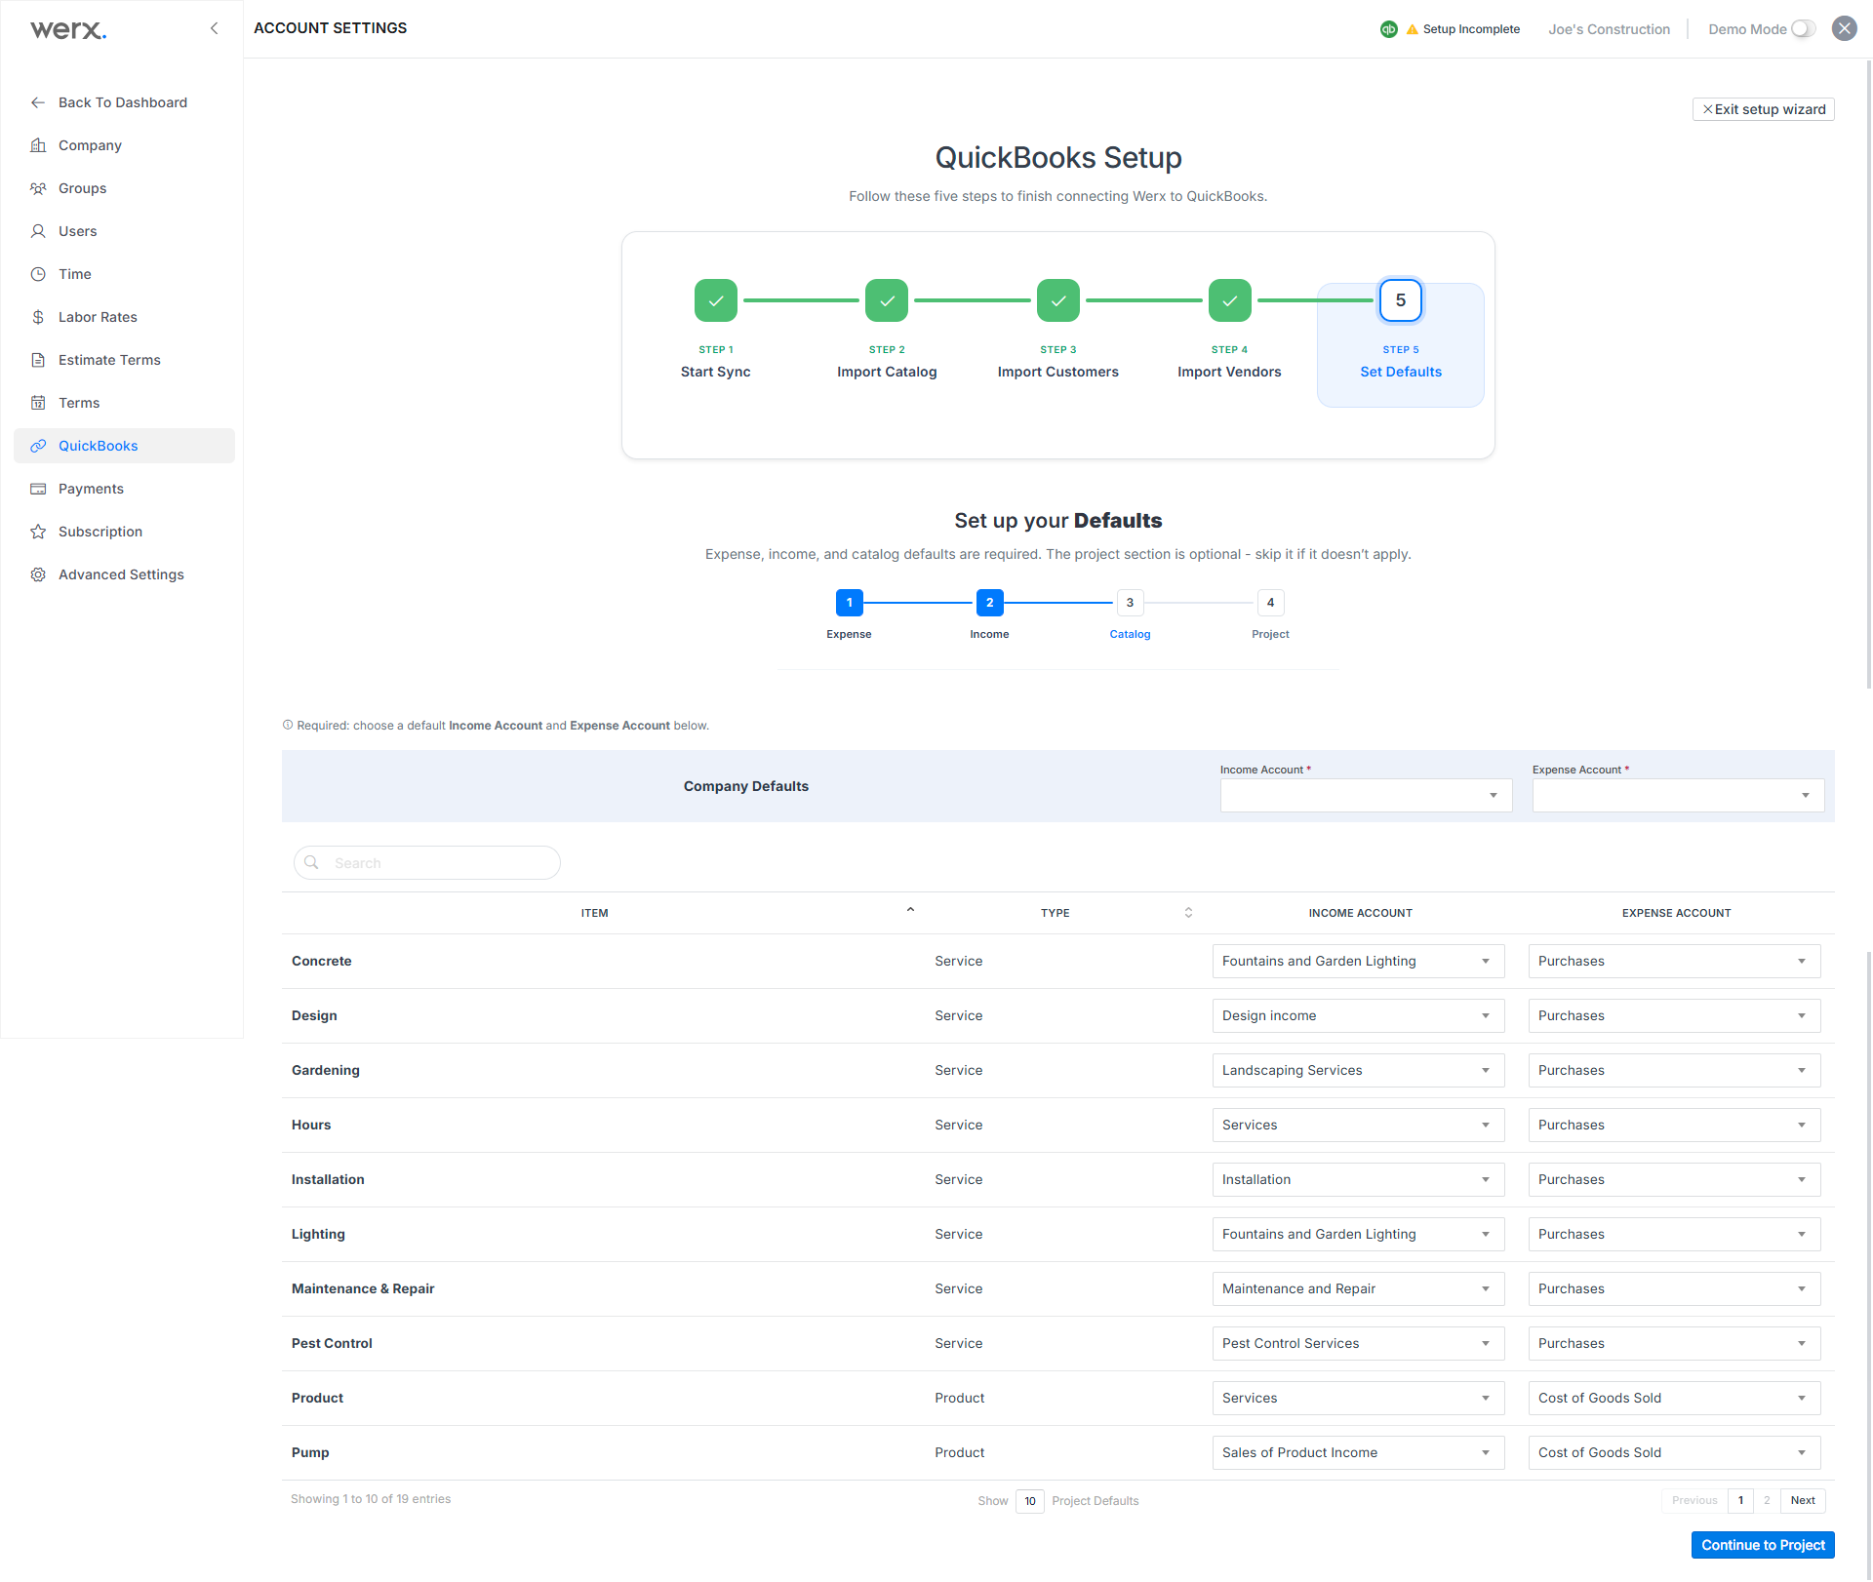Open the Labor Rates settings page

[124, 317]
